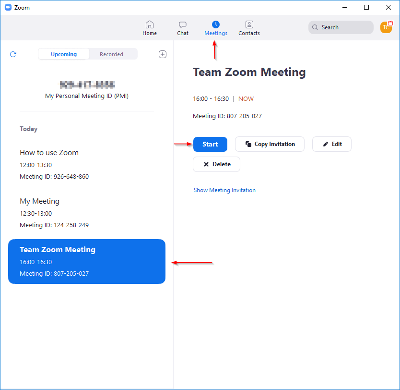Delete the selected meeting
Viewport: 400px width, 390px height.
[216, 164]
